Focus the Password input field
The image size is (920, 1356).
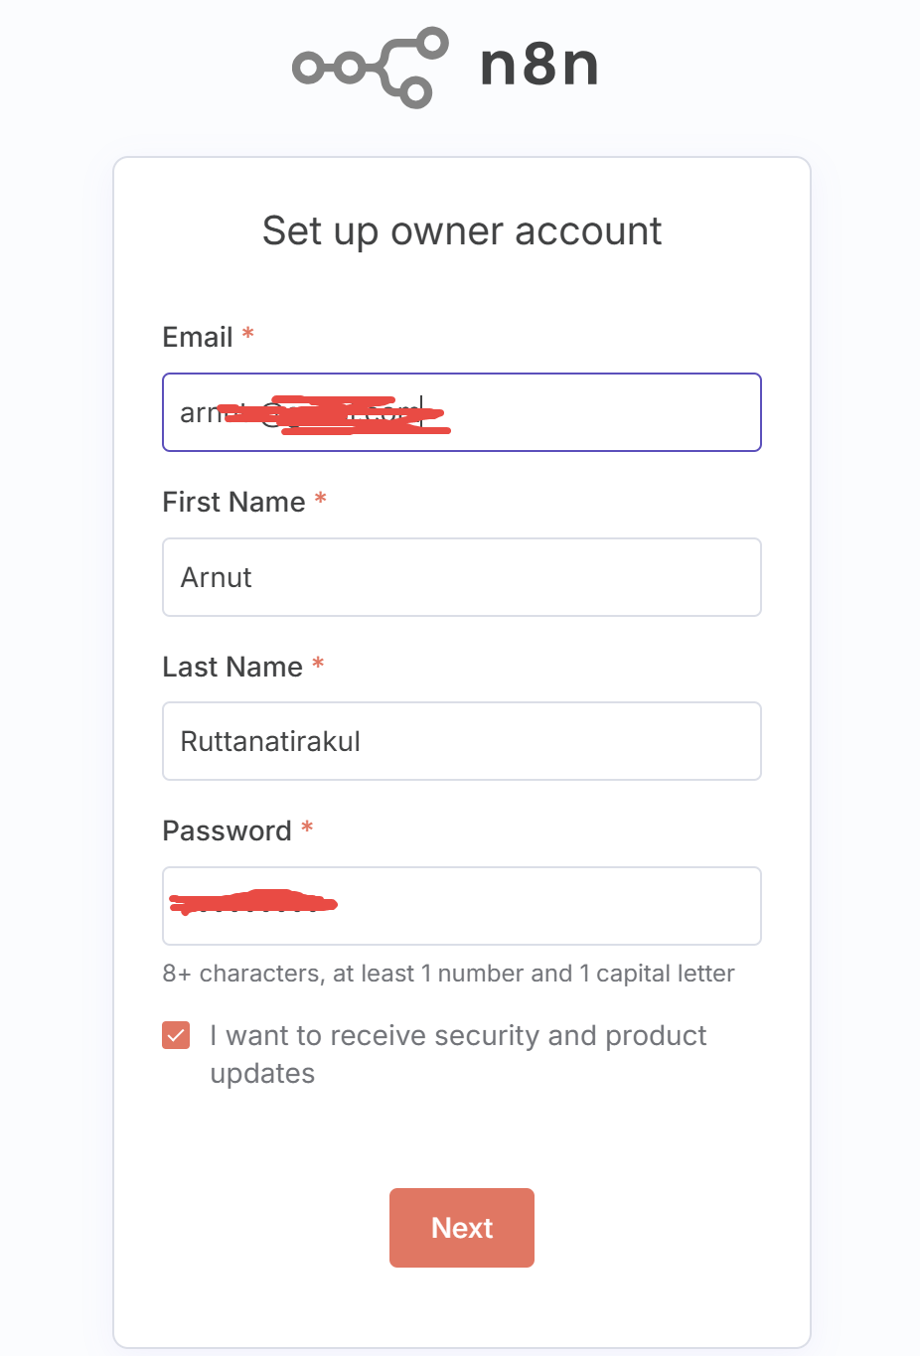(546, 906)
